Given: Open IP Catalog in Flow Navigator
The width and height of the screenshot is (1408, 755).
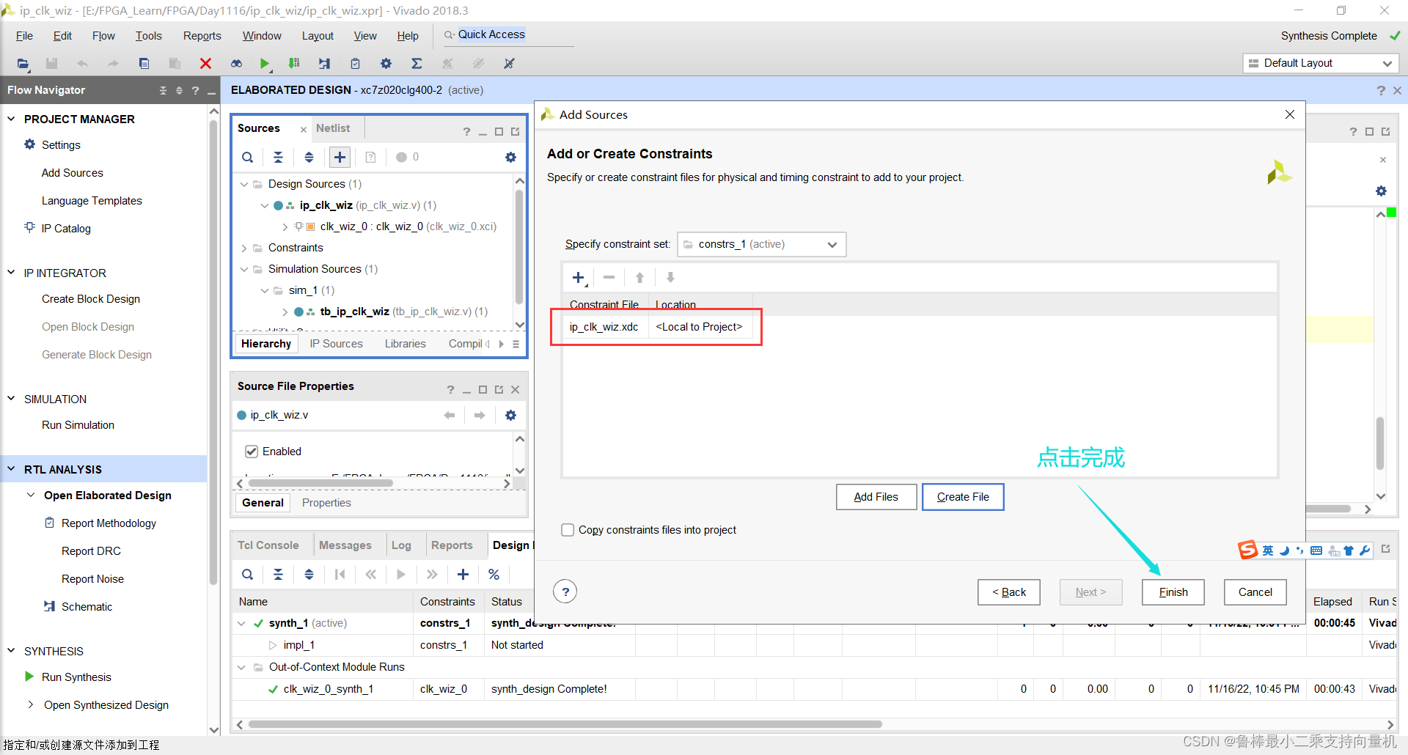Looking at the screenshot, I should (x=66, y=229).
